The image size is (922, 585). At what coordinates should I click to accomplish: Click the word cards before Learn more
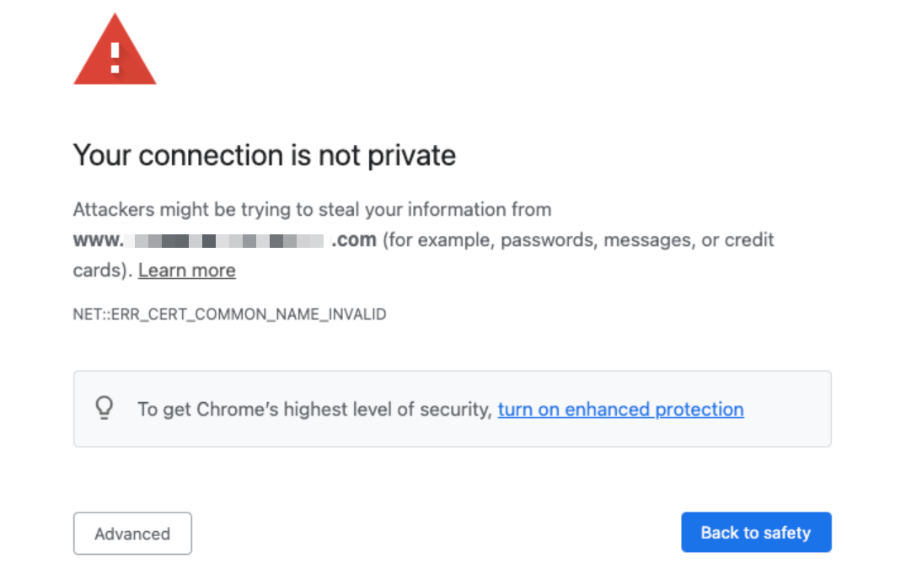(x=99, y=271)
